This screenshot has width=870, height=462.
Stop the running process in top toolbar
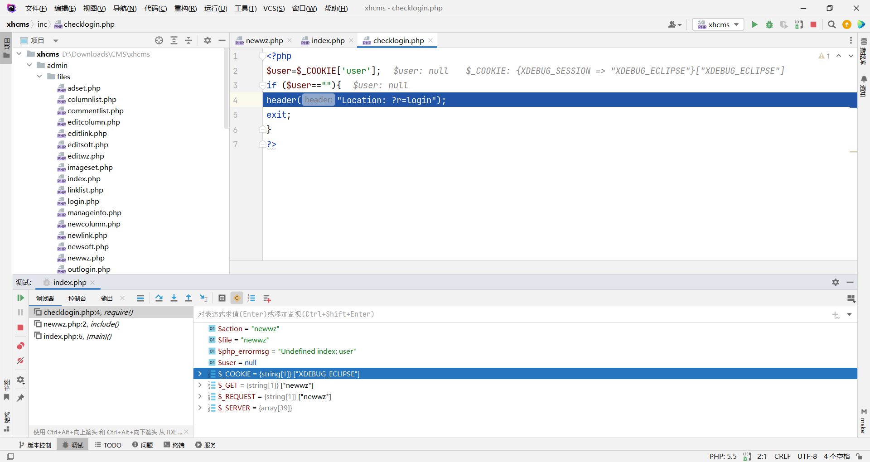point(813,24)
